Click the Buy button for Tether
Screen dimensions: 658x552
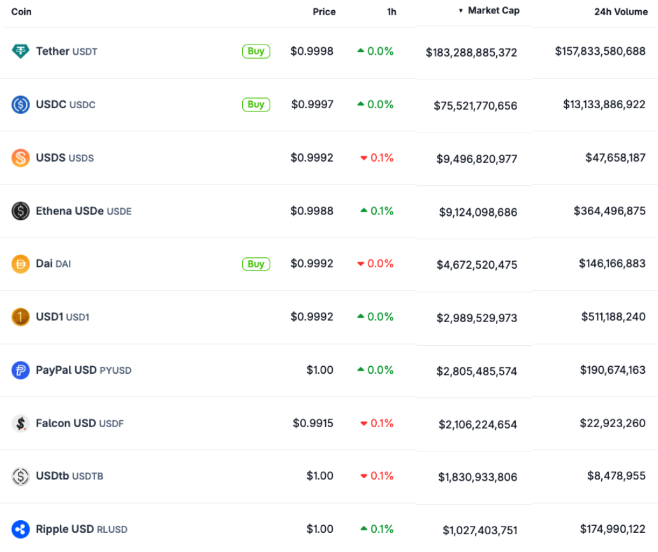[x=256, y=51]
